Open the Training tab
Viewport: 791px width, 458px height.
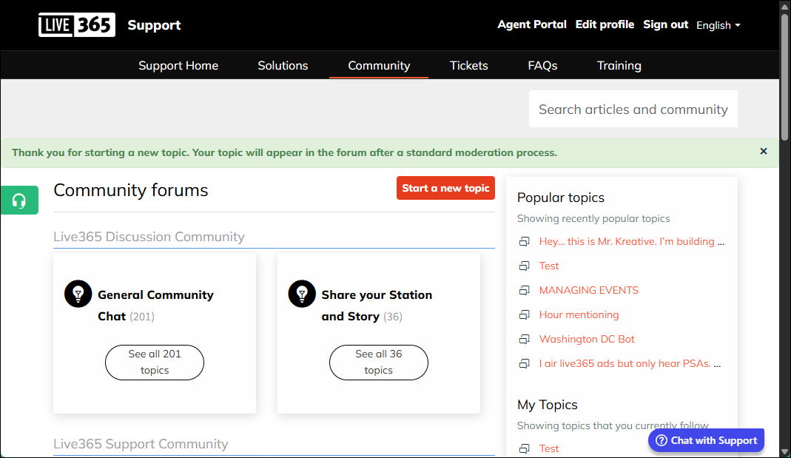[x=619, y=66]
